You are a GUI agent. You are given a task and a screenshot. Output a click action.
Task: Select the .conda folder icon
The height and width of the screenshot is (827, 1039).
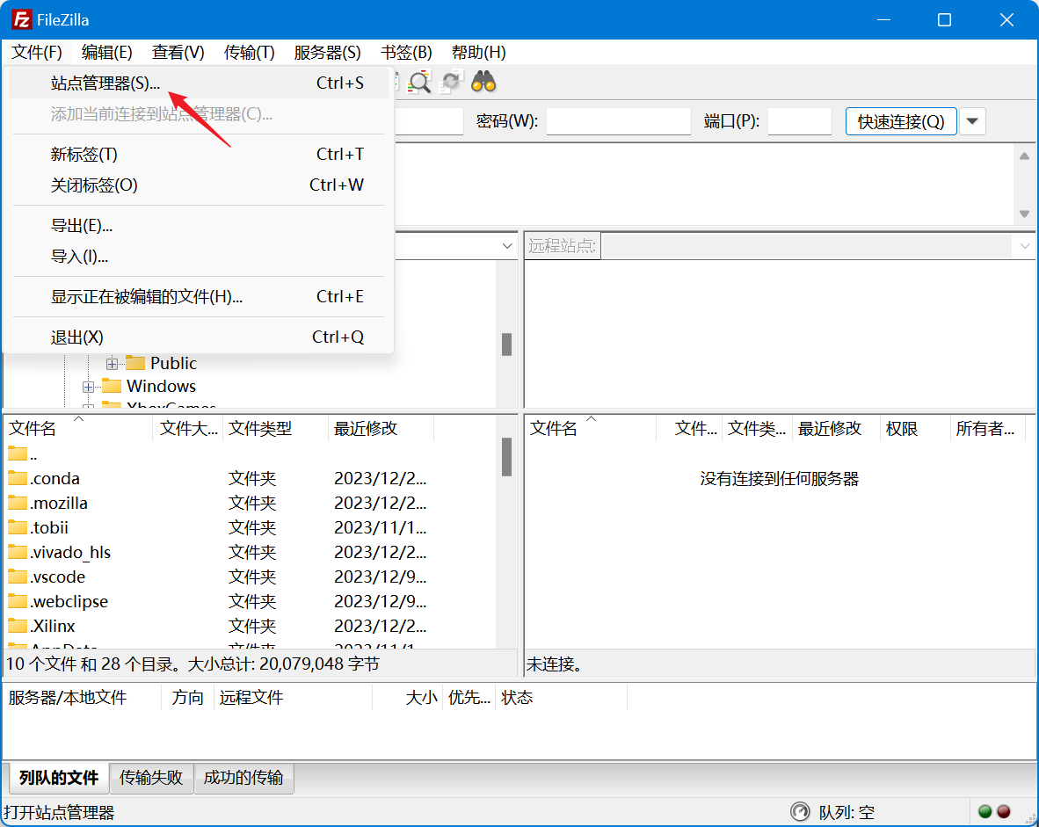[18, 478]
